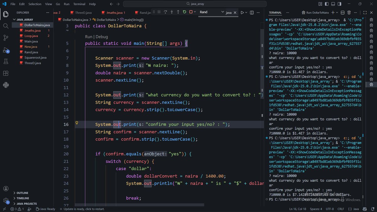Open the Python view in activity bar
This screenshot has height=212, width=377.
tap(6, 85)
